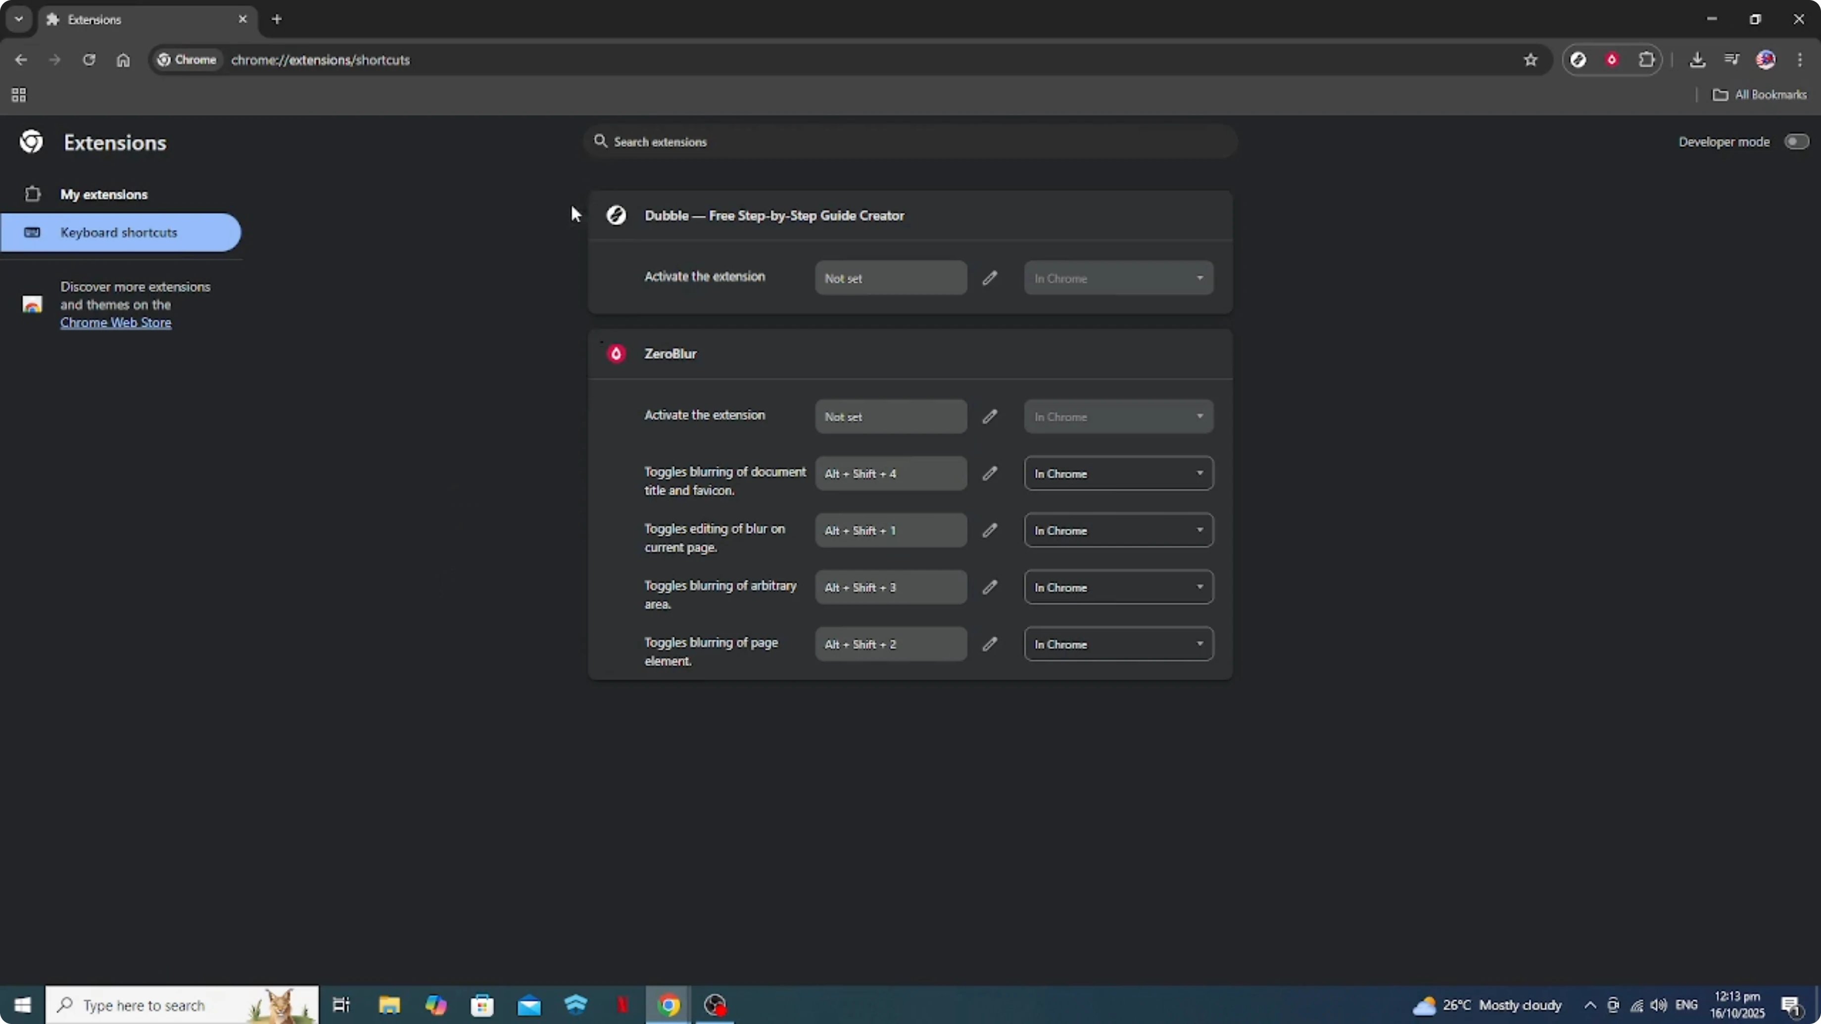Click the Alt + Shift + 4 shortcut field

point(891,473)
